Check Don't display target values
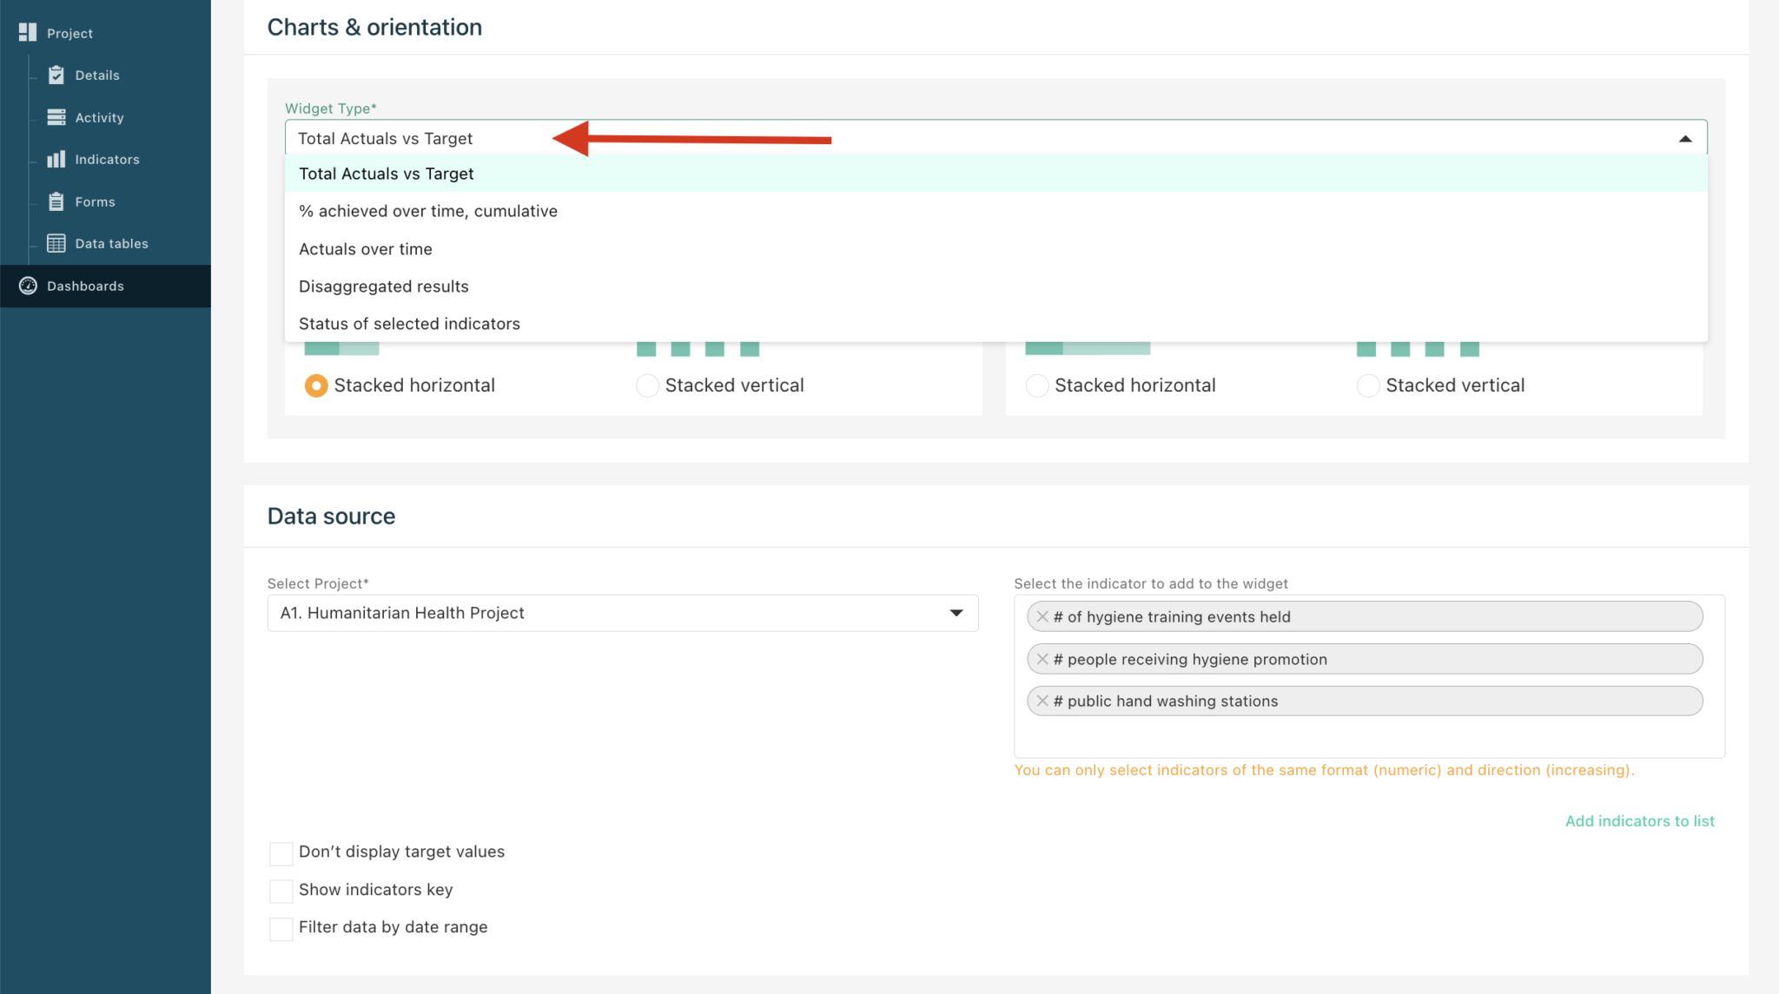1779x994 pixels. coord(281,853)
